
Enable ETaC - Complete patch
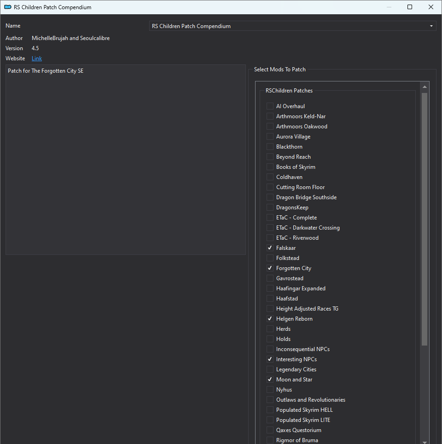pyautogui.click(x=270, y=218)
